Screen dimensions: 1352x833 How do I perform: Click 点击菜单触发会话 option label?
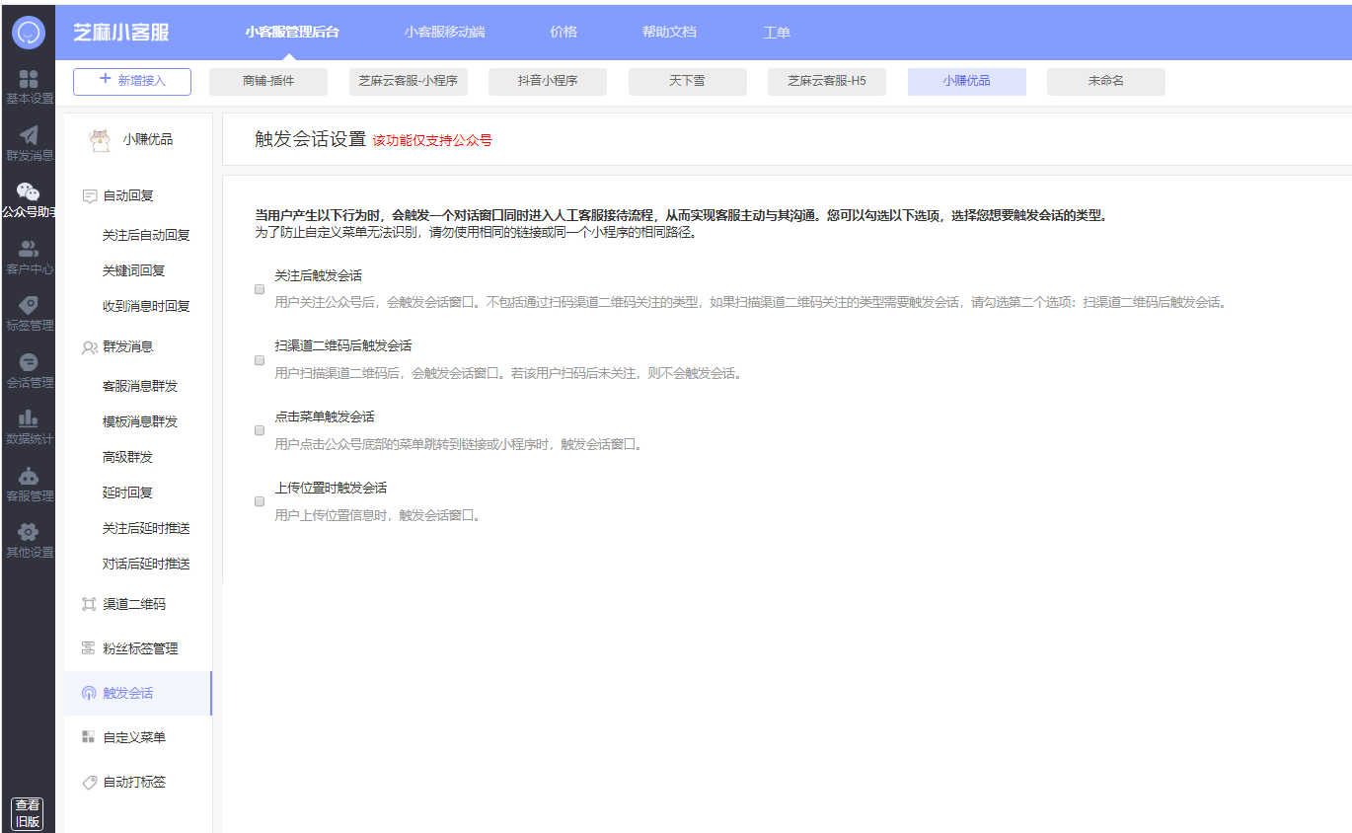[x=325, y=416]
